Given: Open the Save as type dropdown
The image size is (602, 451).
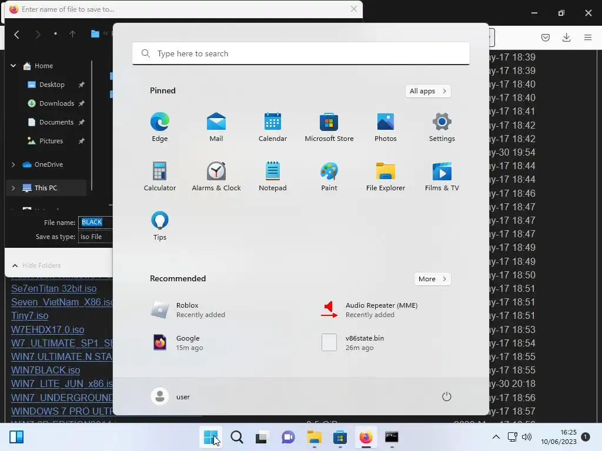Looking at the screenshot, I should pos(96,237).
